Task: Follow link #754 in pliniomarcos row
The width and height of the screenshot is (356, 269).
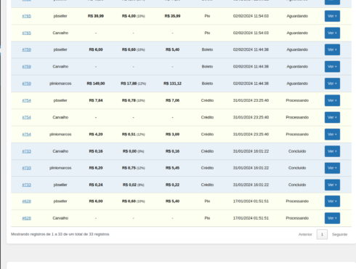Action: tap(27, 134)
